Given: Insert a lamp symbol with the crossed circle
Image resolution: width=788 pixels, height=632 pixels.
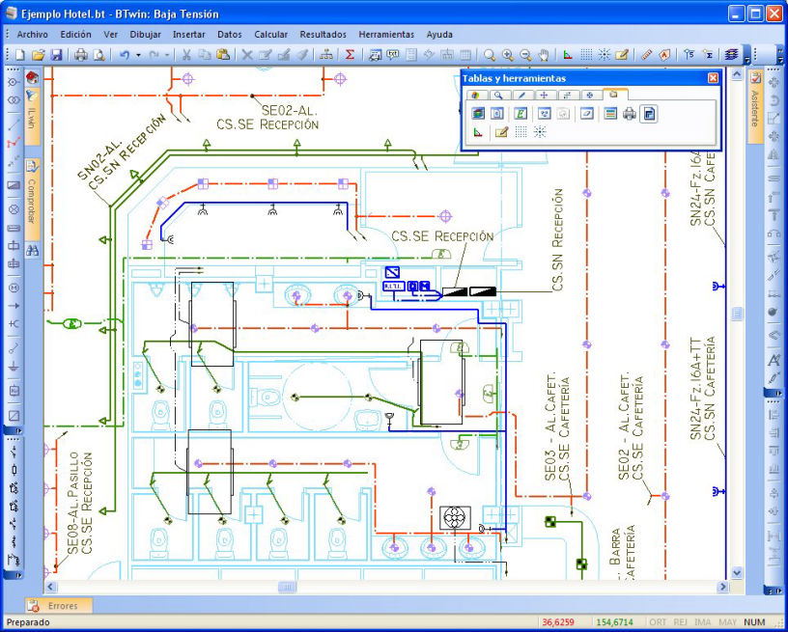Looking at the screenshot, I should point(14,208).
